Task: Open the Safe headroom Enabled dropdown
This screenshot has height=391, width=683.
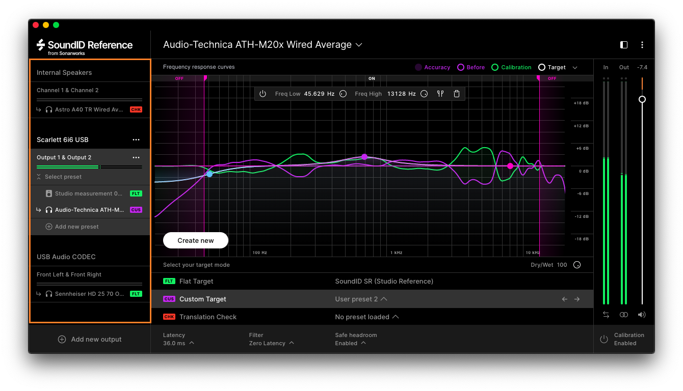Action: (x=351, y=343)
